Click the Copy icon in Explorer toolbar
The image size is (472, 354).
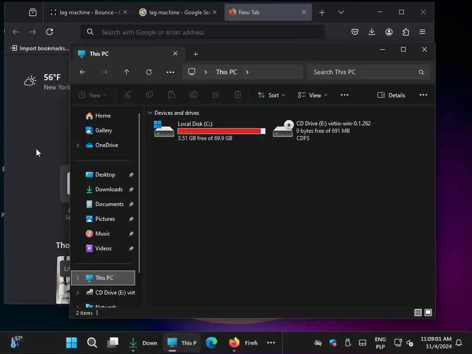pos(149,95)
